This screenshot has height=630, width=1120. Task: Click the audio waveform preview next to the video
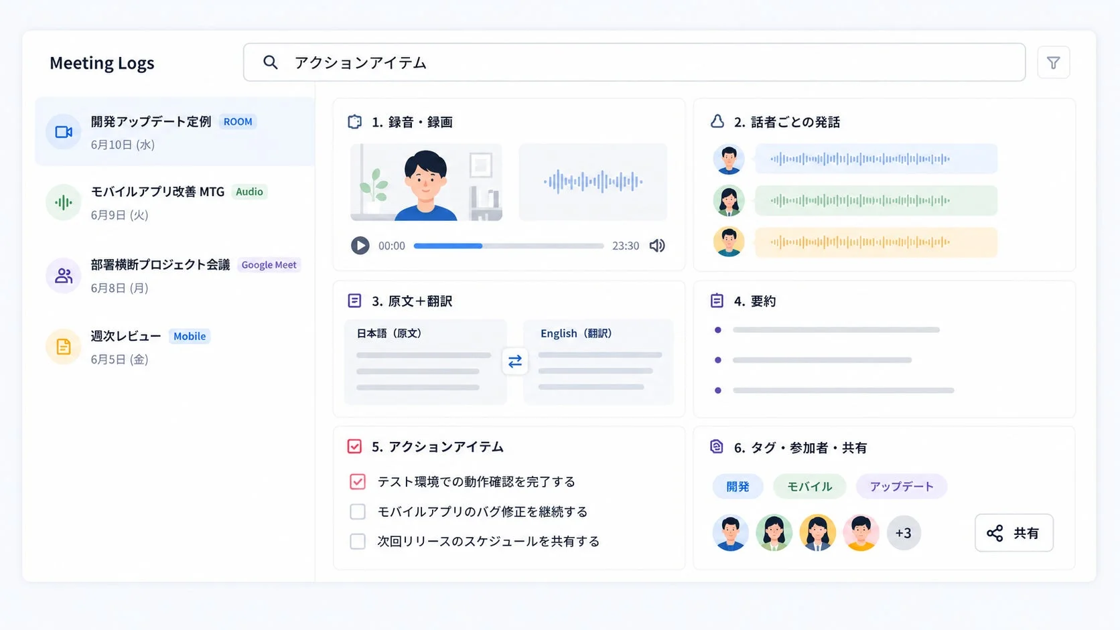click(x=593, y=182)
